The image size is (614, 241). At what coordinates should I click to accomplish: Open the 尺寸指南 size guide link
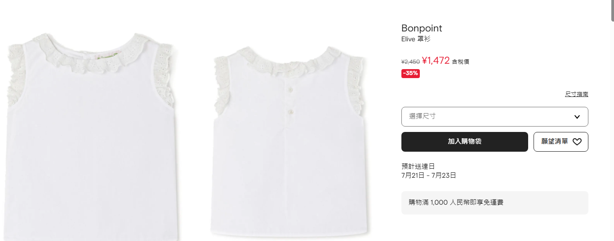(x=577, y=94)
